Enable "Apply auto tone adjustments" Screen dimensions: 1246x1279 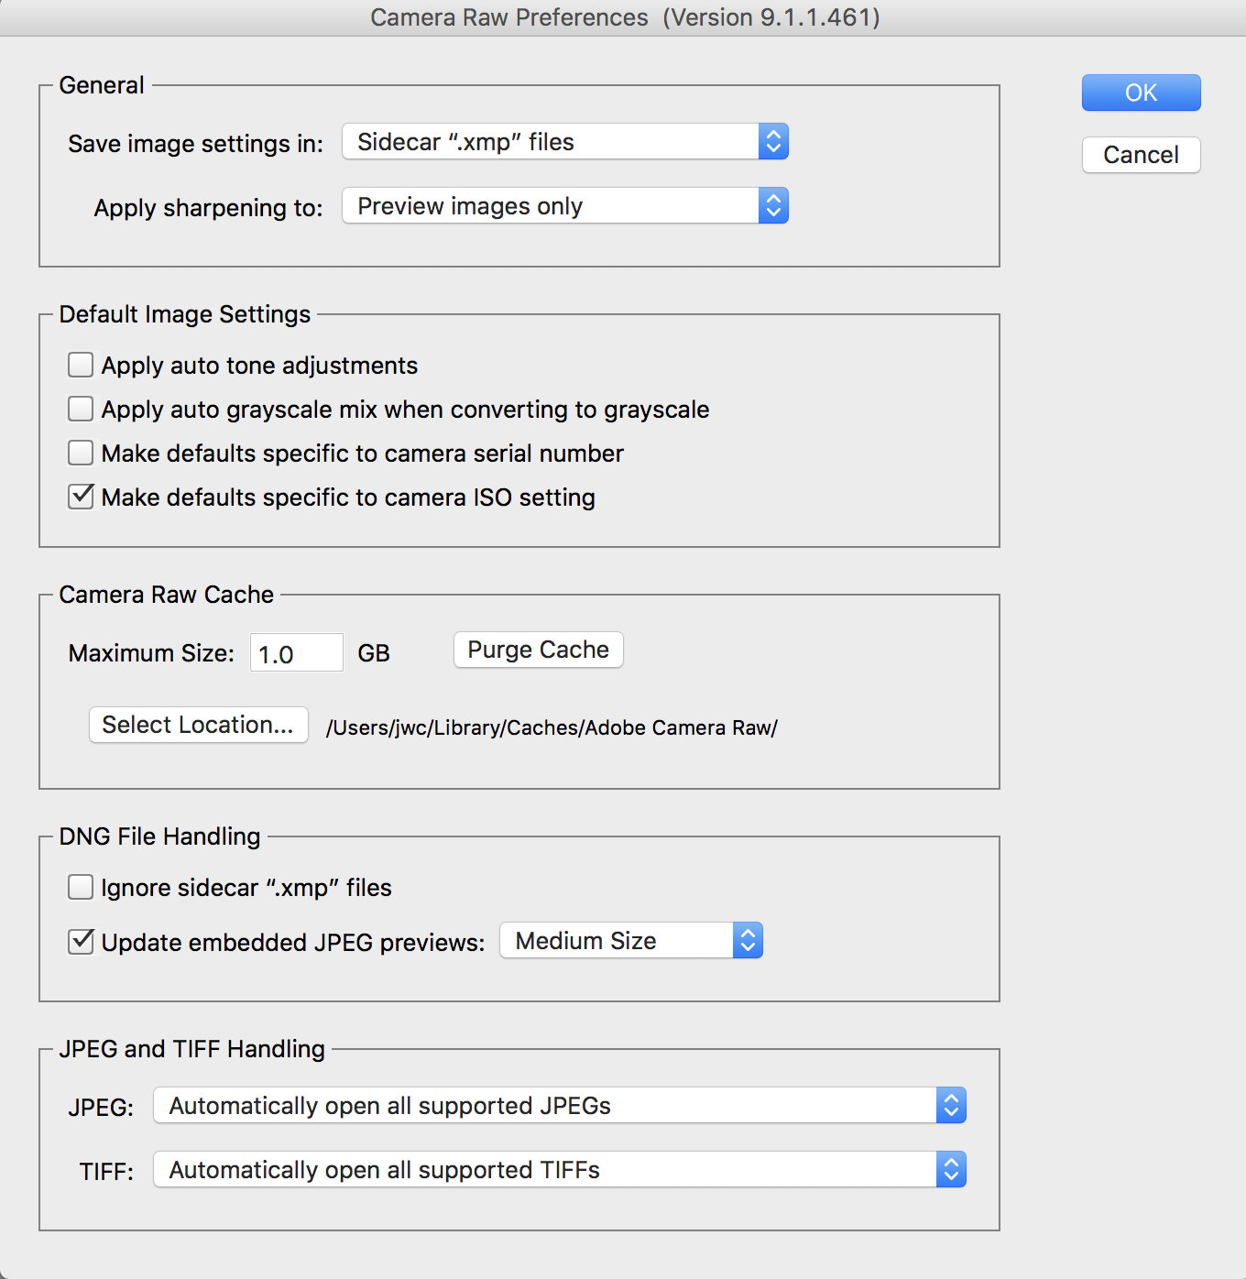click(81, 364)
